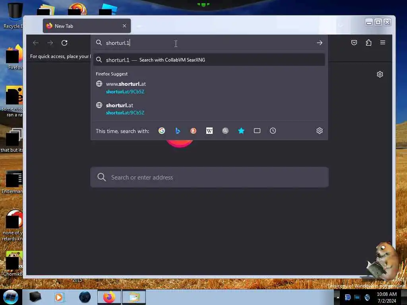Show hidden system tray icons
The width and height of the screenshot is (407, 305).
pyautogui.click(x=338, y=297)
